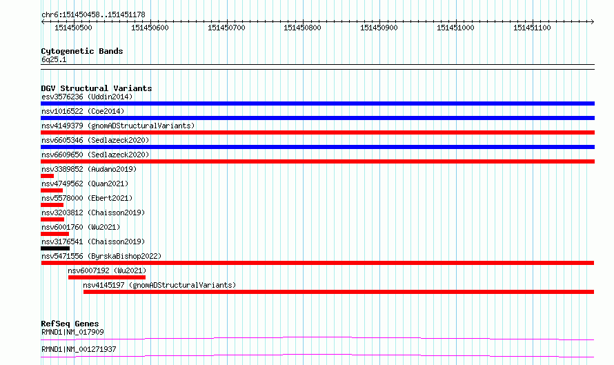The image size is (614, 365).
Task: Open the nsv5471556 (ByrskaBishop2022) label
Action: click(101, 256)
